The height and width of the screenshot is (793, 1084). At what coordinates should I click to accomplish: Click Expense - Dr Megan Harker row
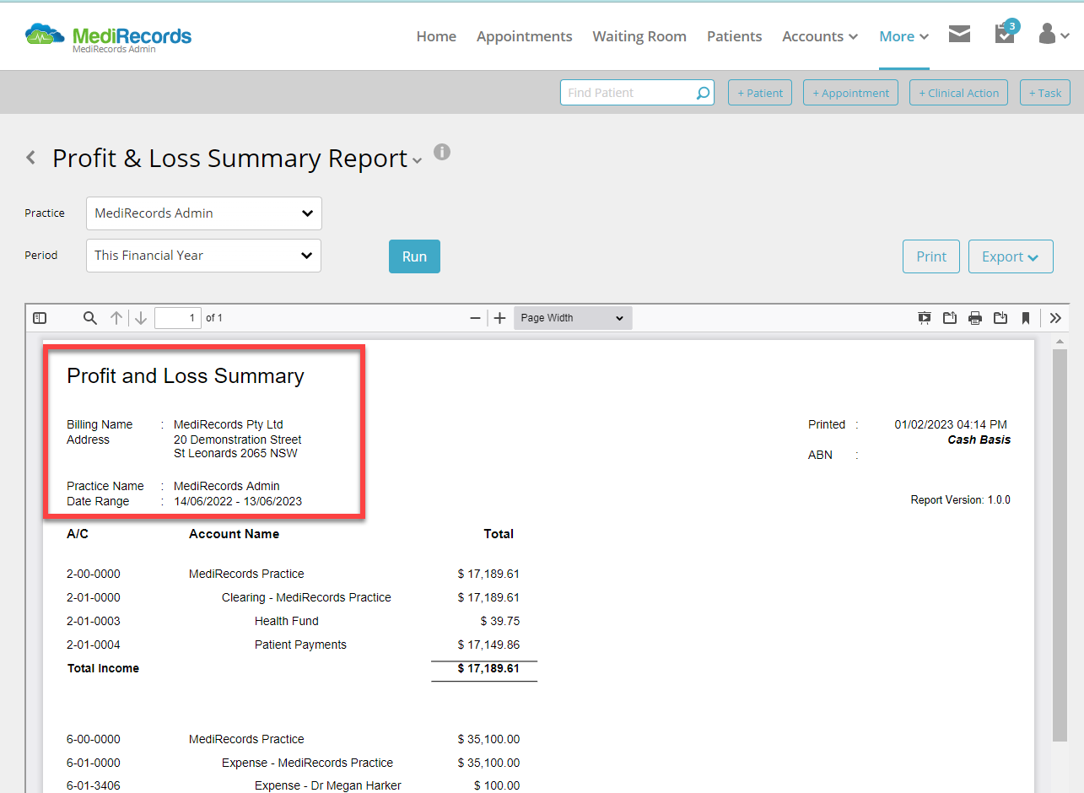tap(293, 785)
